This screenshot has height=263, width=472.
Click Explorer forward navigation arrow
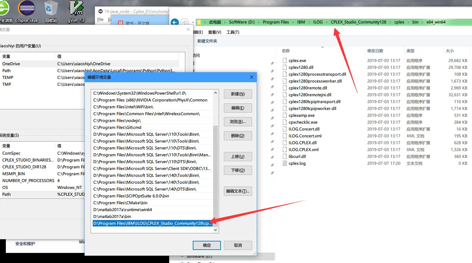185,22
